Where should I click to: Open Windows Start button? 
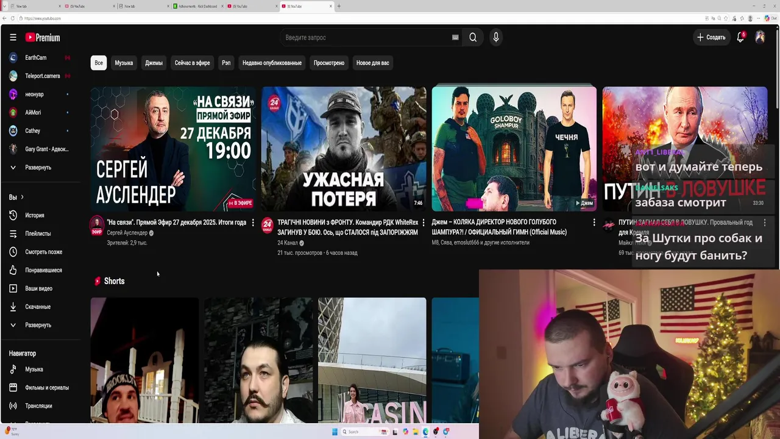[x=335, y=432]
